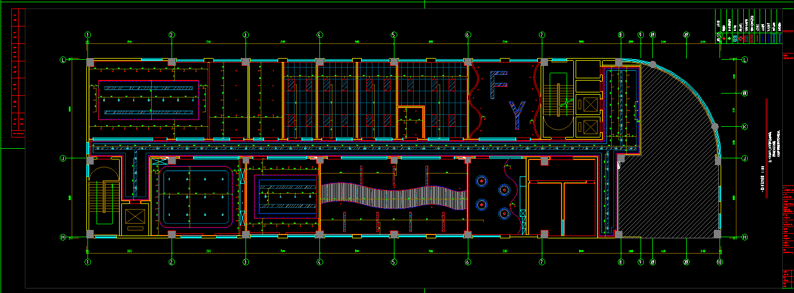Viewport: 794px width, 293px height.
Task: Click the large blue letter F
Action: (x=498, y=85)
